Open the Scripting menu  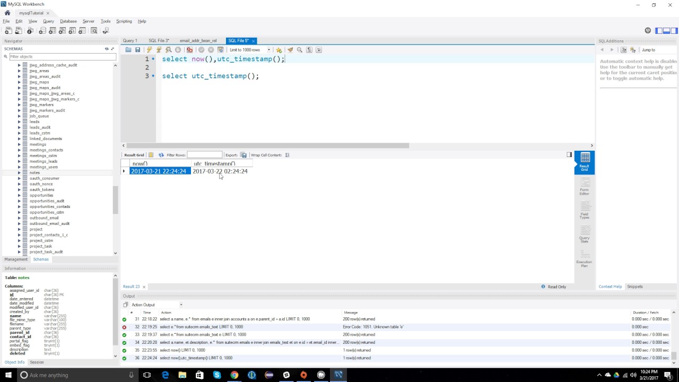pos(124,21)
